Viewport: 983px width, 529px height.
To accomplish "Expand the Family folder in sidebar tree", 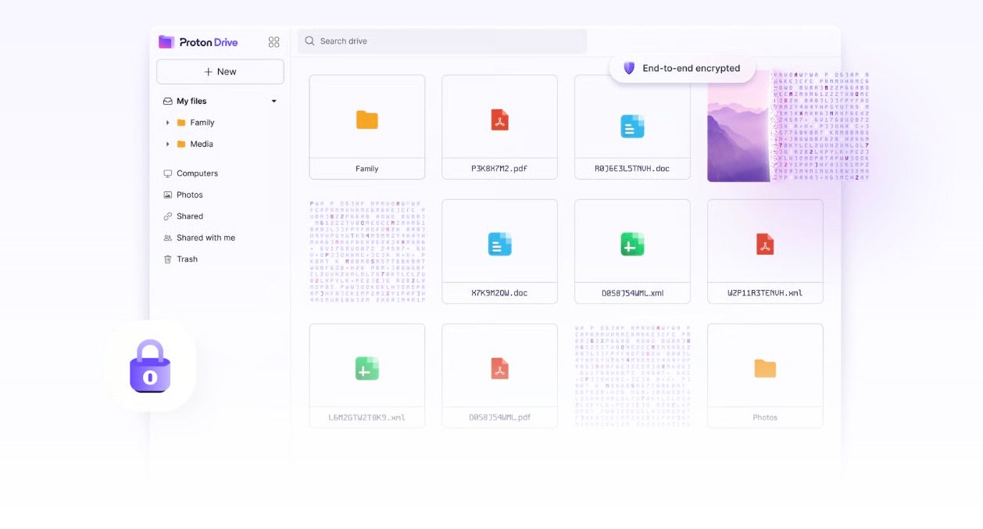I will coord(167,123).
